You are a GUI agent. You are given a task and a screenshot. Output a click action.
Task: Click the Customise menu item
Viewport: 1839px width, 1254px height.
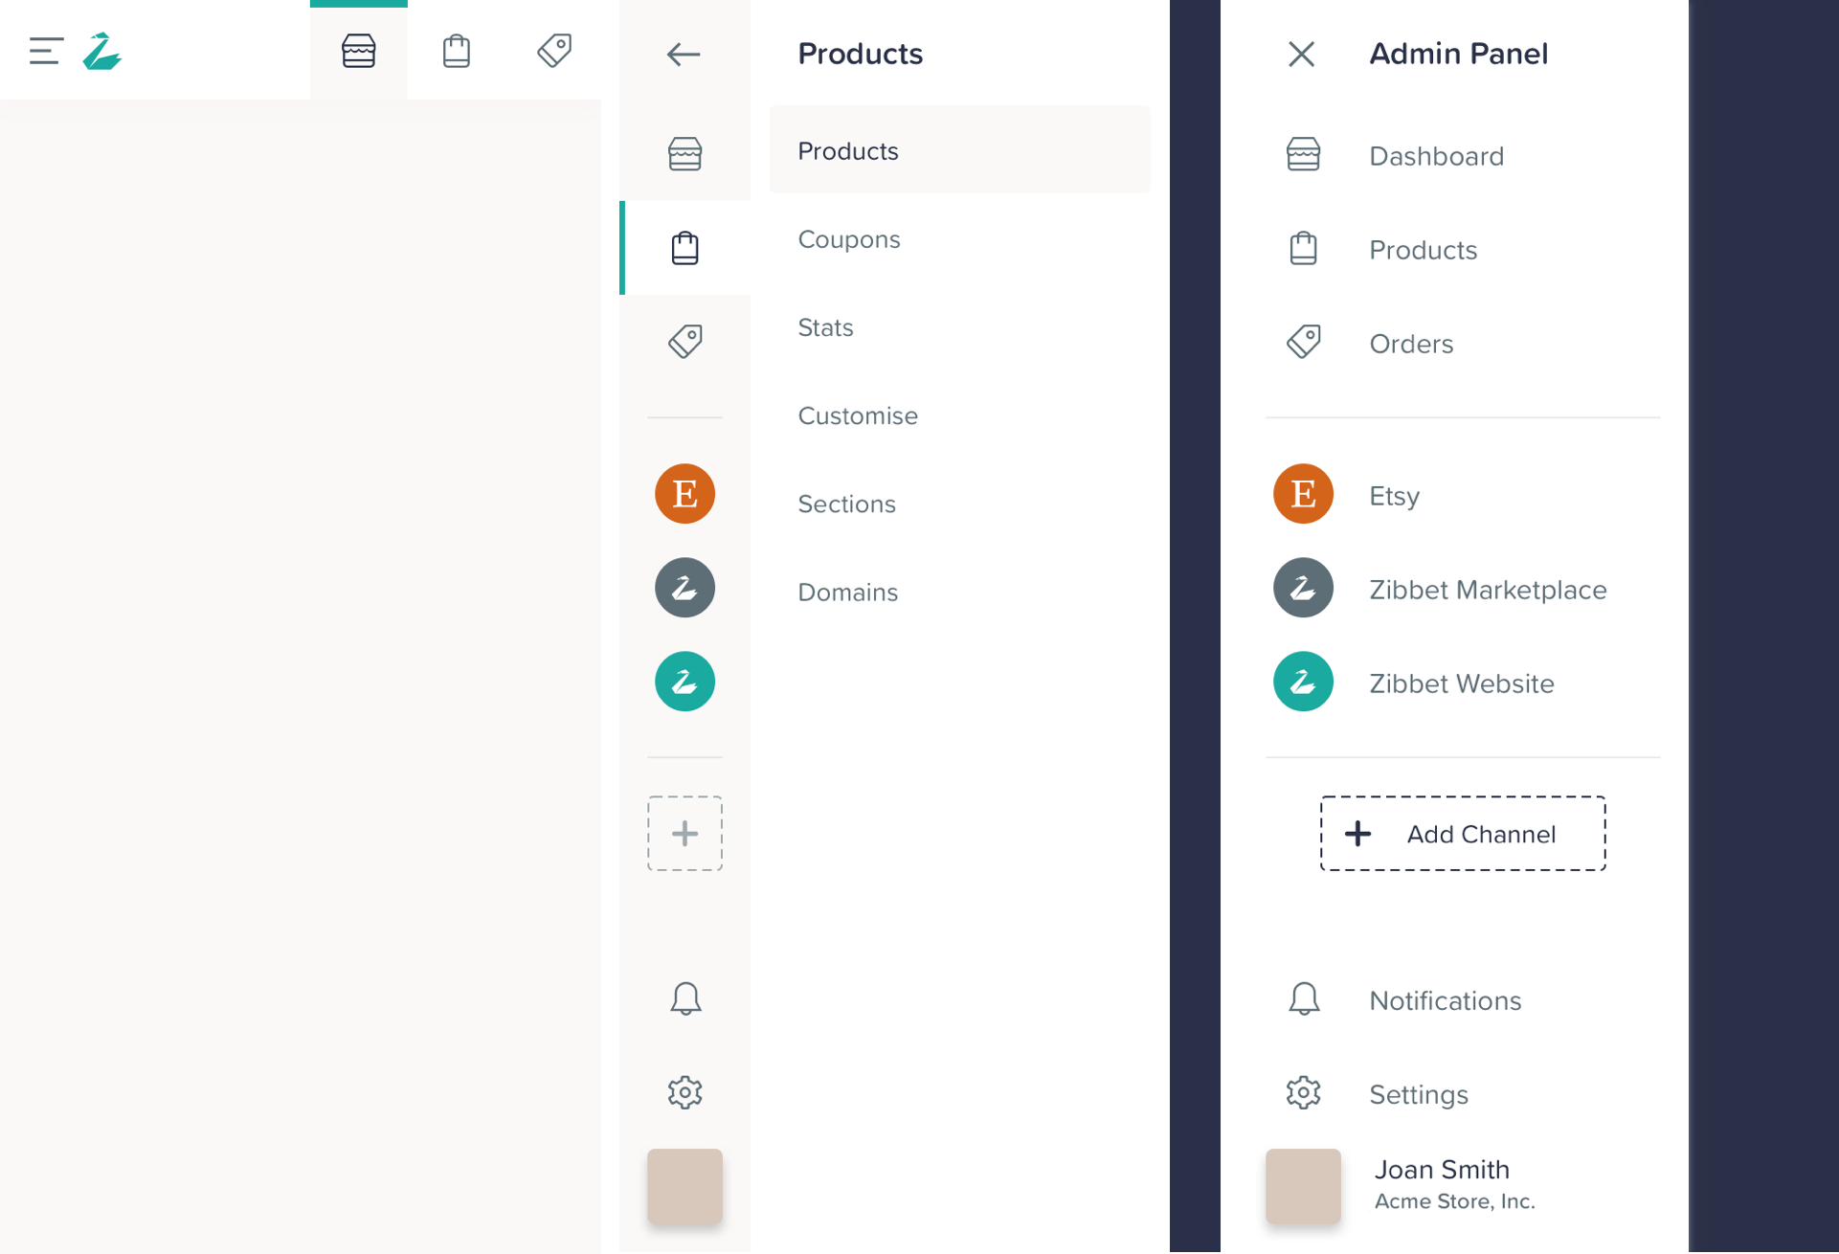point(858,415)
